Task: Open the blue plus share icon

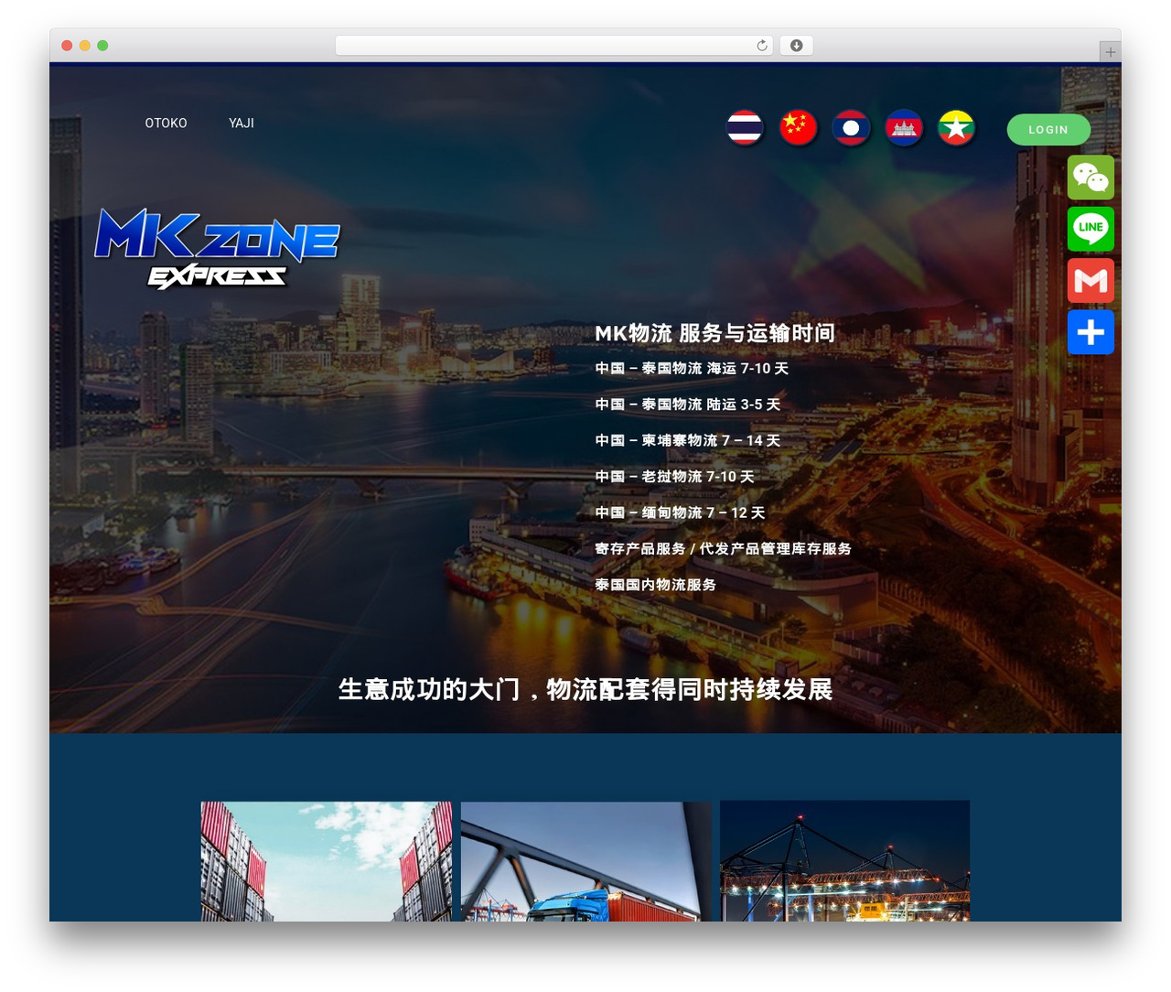Action: click(x=1090, y=332)
